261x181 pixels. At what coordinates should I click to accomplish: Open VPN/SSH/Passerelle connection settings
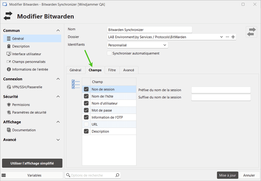(x=27, y=87)
